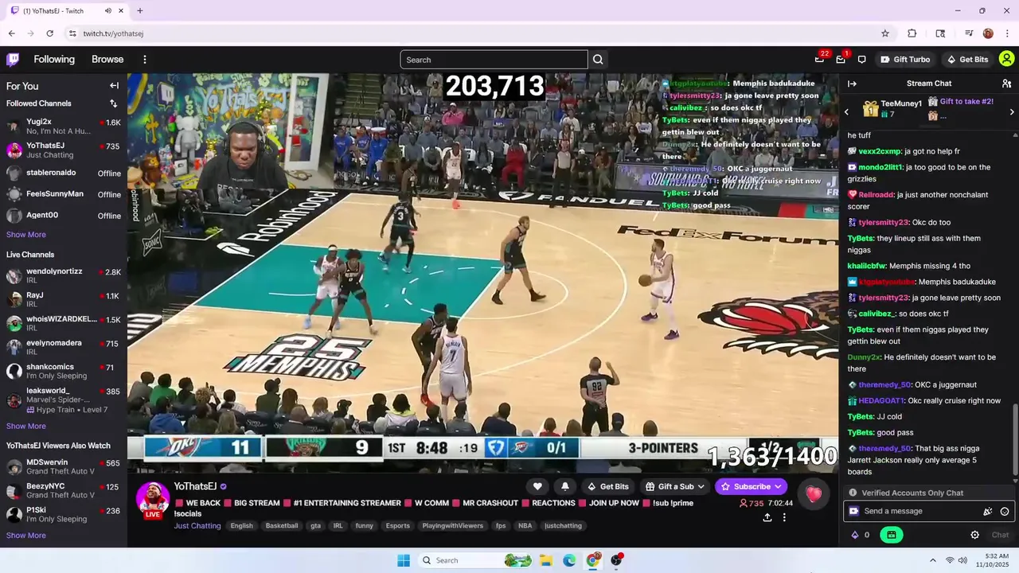
Task: Click Get Bits in the top bar
Action: (967, 60)
